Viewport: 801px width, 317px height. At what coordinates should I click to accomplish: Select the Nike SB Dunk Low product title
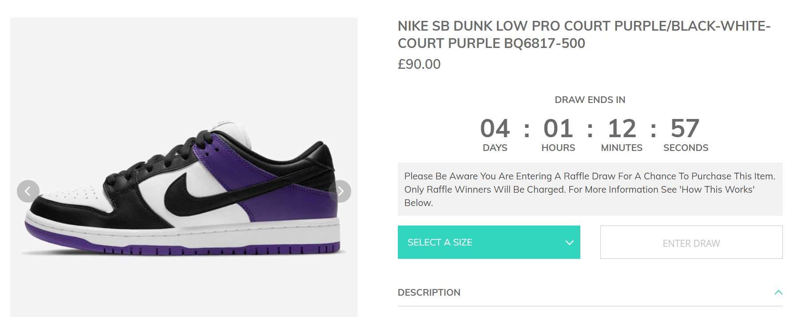pos(584,35)
